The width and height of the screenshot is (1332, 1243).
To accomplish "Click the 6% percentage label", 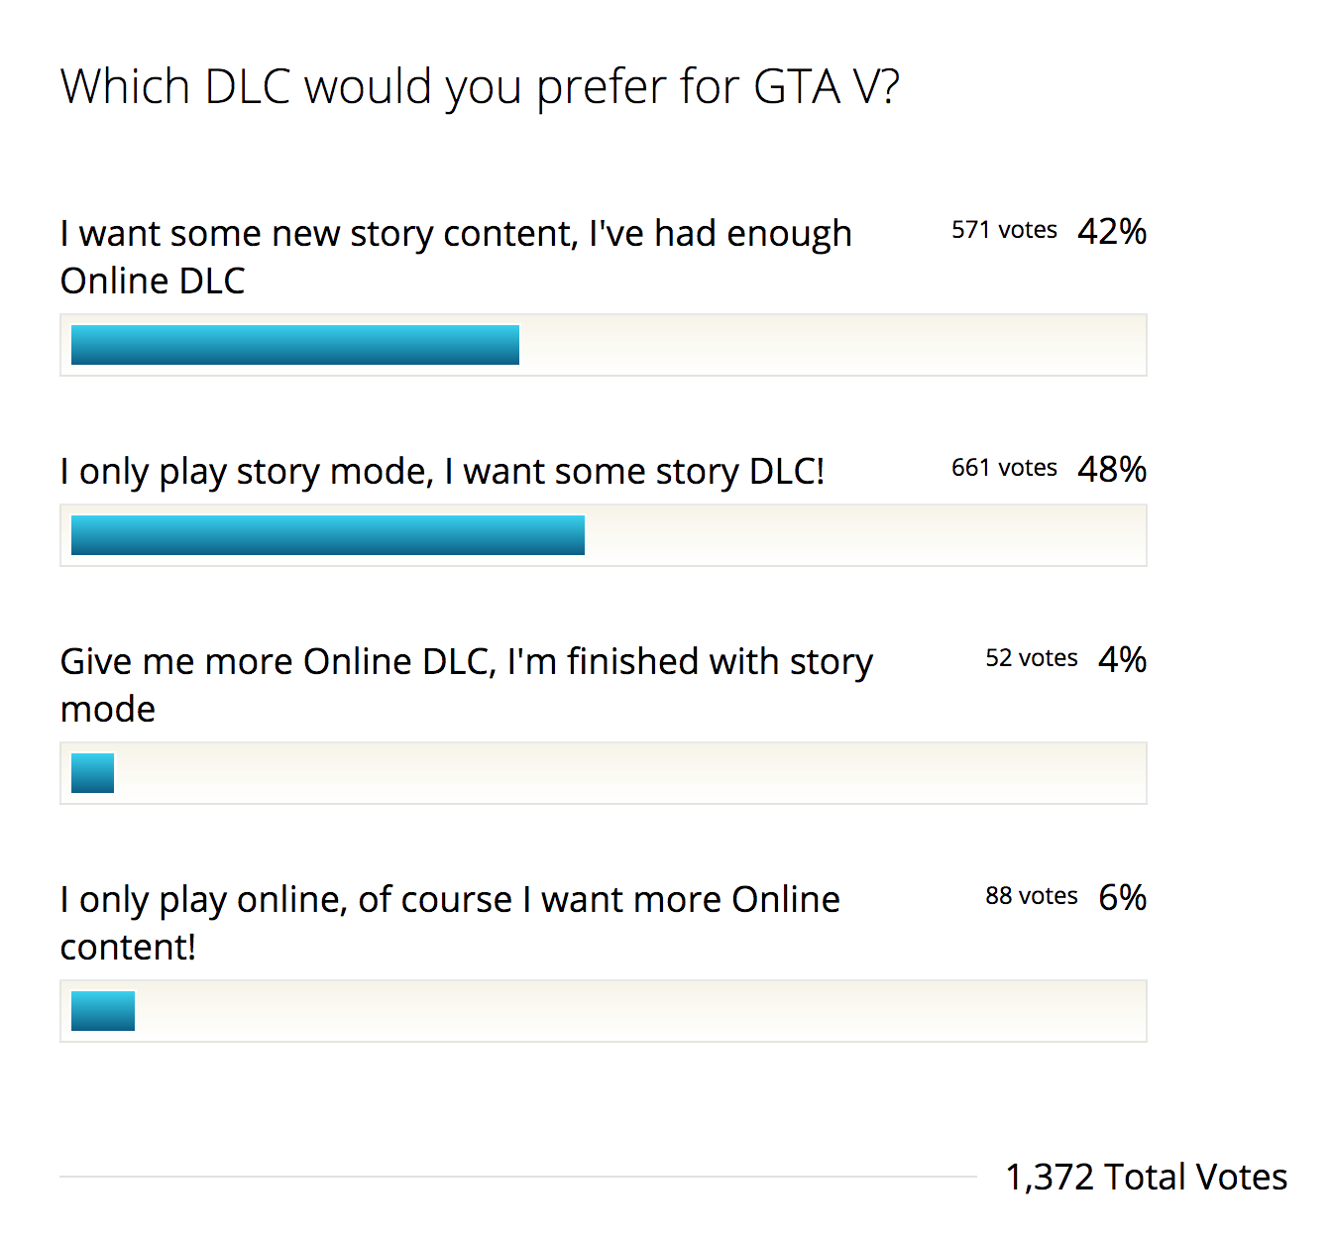I will [1122, 897].
